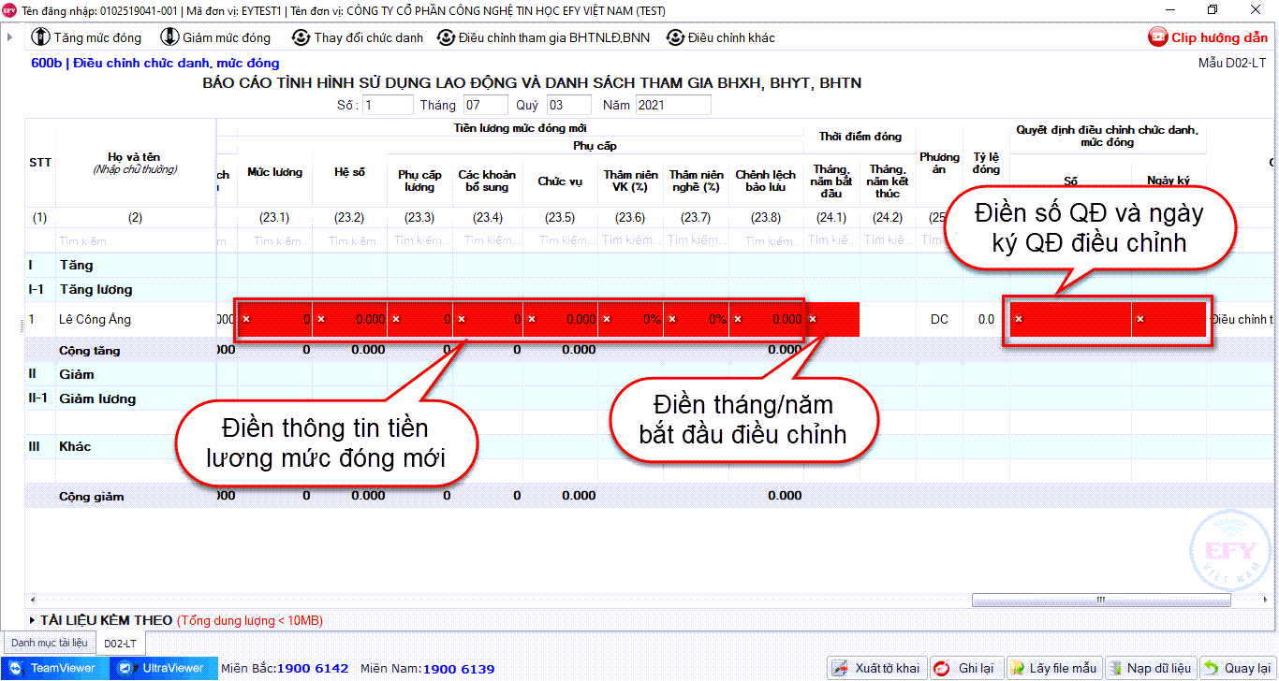Click the Ghi lại save button
Screen dimensions: 1279x681
click(965, 668)
